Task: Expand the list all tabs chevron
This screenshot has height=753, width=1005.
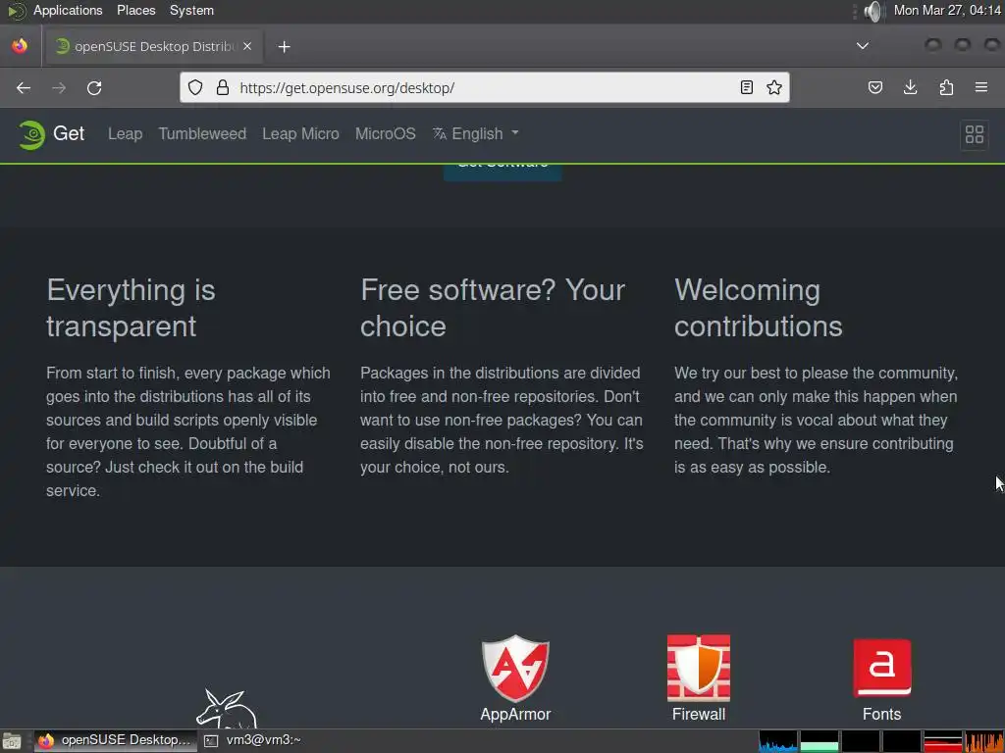Action: click(x=863, y=46)
